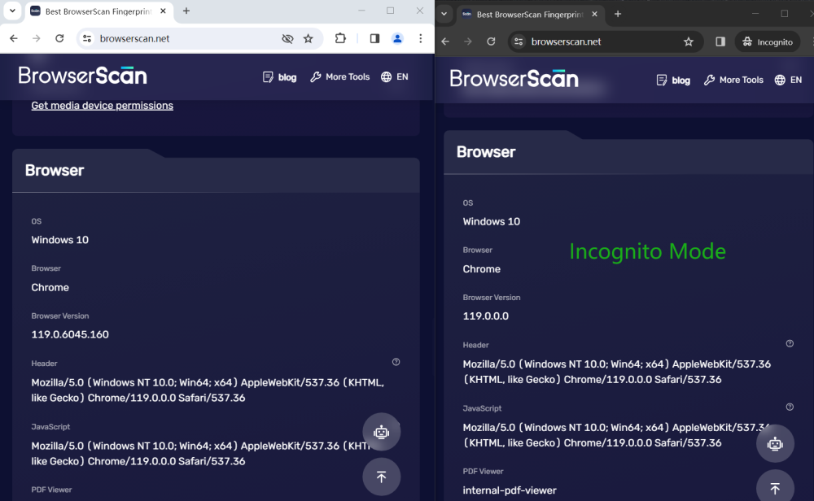Click Header help icon in left window

click(396, 362)
